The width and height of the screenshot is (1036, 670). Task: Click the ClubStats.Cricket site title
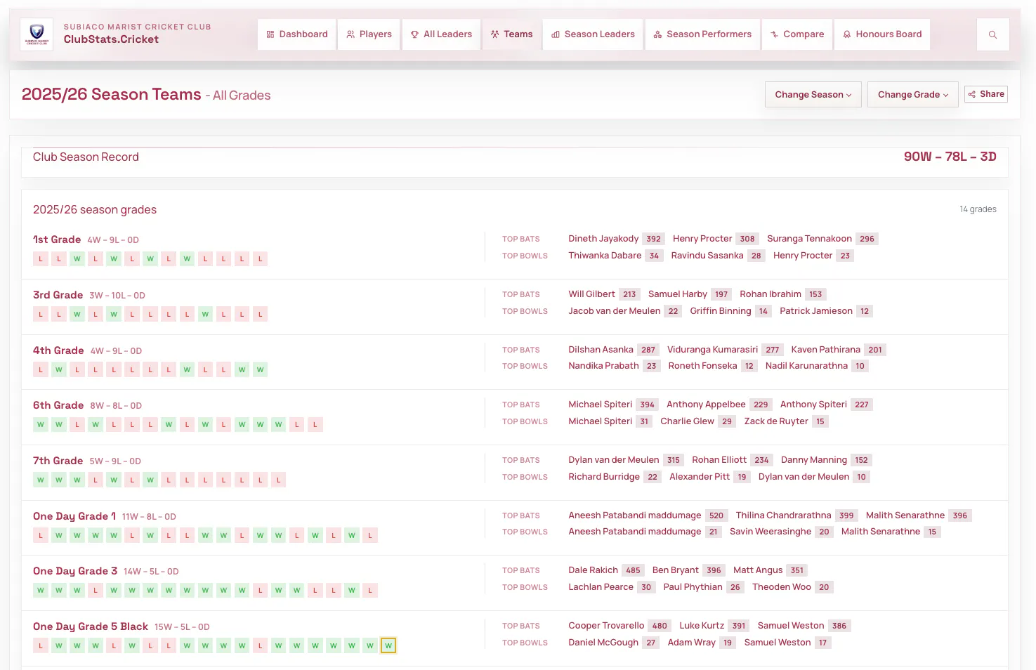111,39
